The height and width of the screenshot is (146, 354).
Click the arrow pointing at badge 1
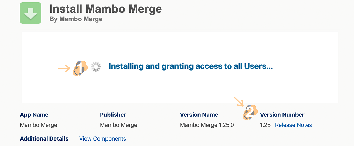pyautogui.click(x=64, y=69)
